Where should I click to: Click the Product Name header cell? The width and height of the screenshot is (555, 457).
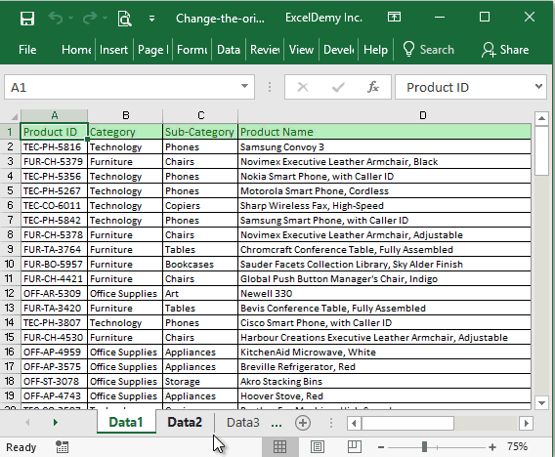385,132
